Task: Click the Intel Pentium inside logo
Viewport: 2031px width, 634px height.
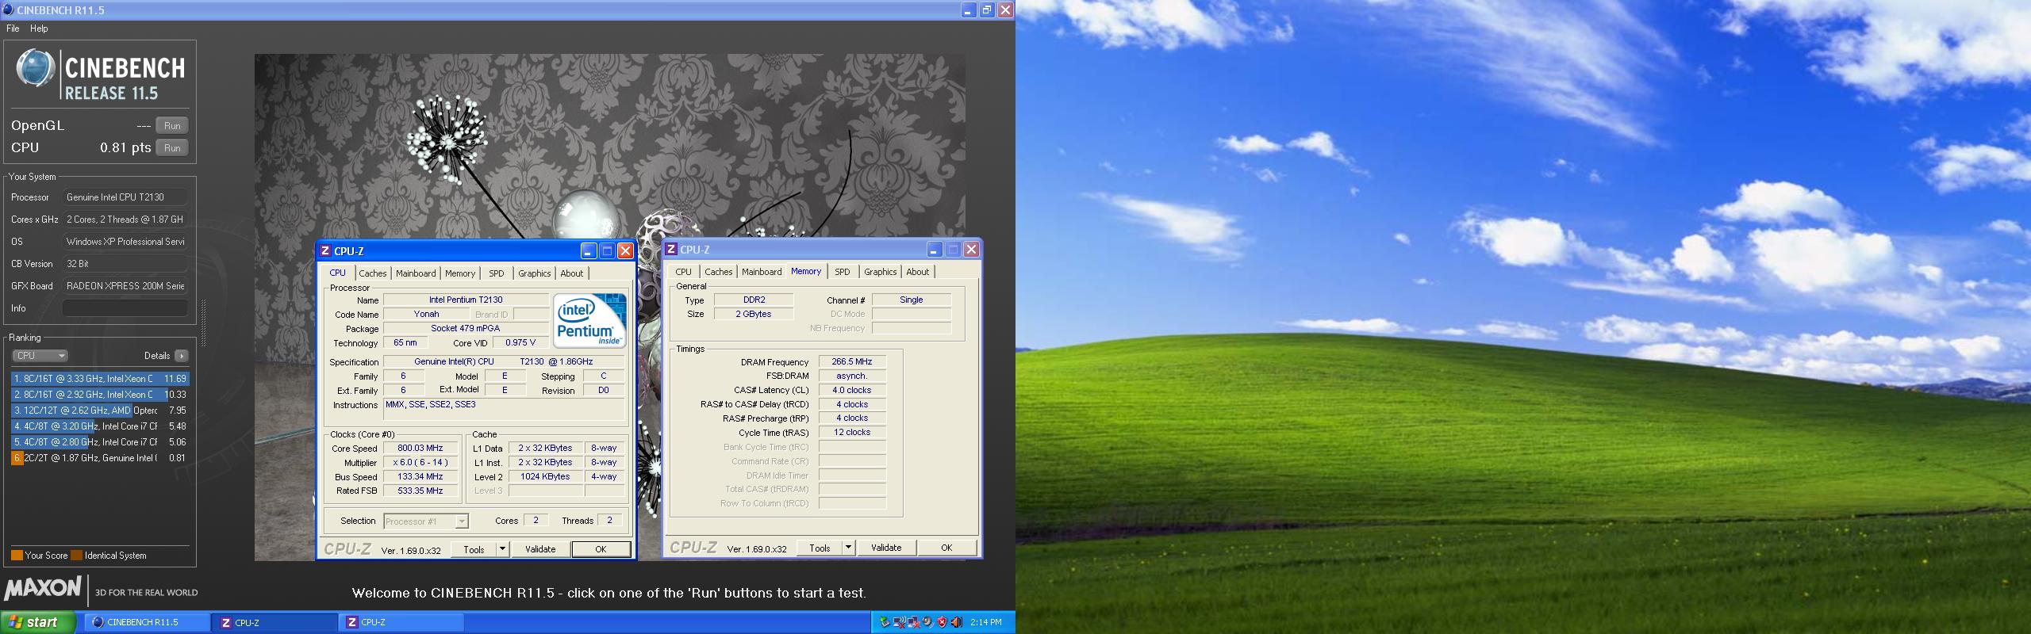Action: pos(589,320)
